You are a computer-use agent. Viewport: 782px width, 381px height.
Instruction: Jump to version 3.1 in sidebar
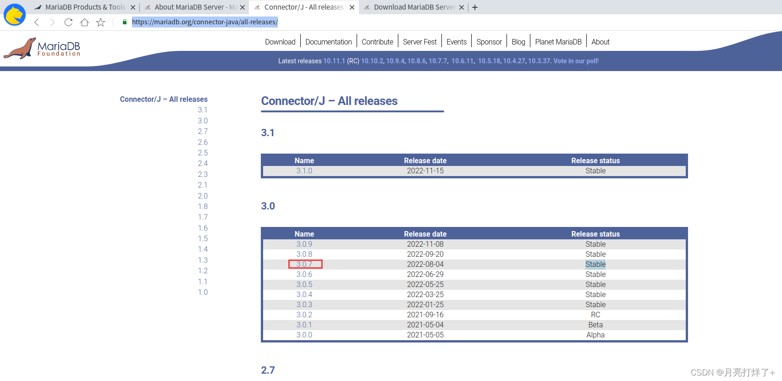pyautogui.click(x=203, y=110)
